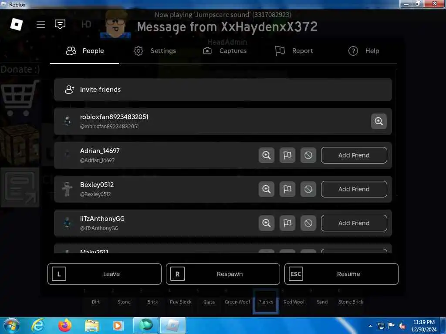Viewport: 446px width, 334px height.
Task: Click Bexley0512 player name
Action: (97, 184)
